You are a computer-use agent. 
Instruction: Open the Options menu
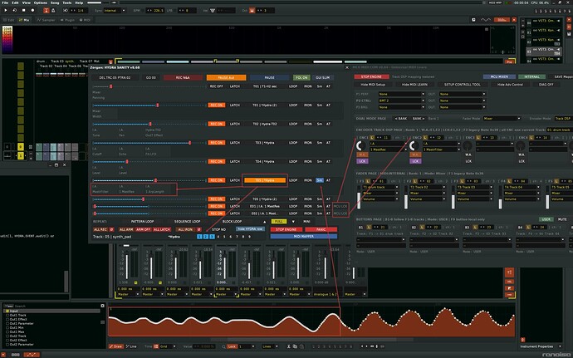pos(41,2)
